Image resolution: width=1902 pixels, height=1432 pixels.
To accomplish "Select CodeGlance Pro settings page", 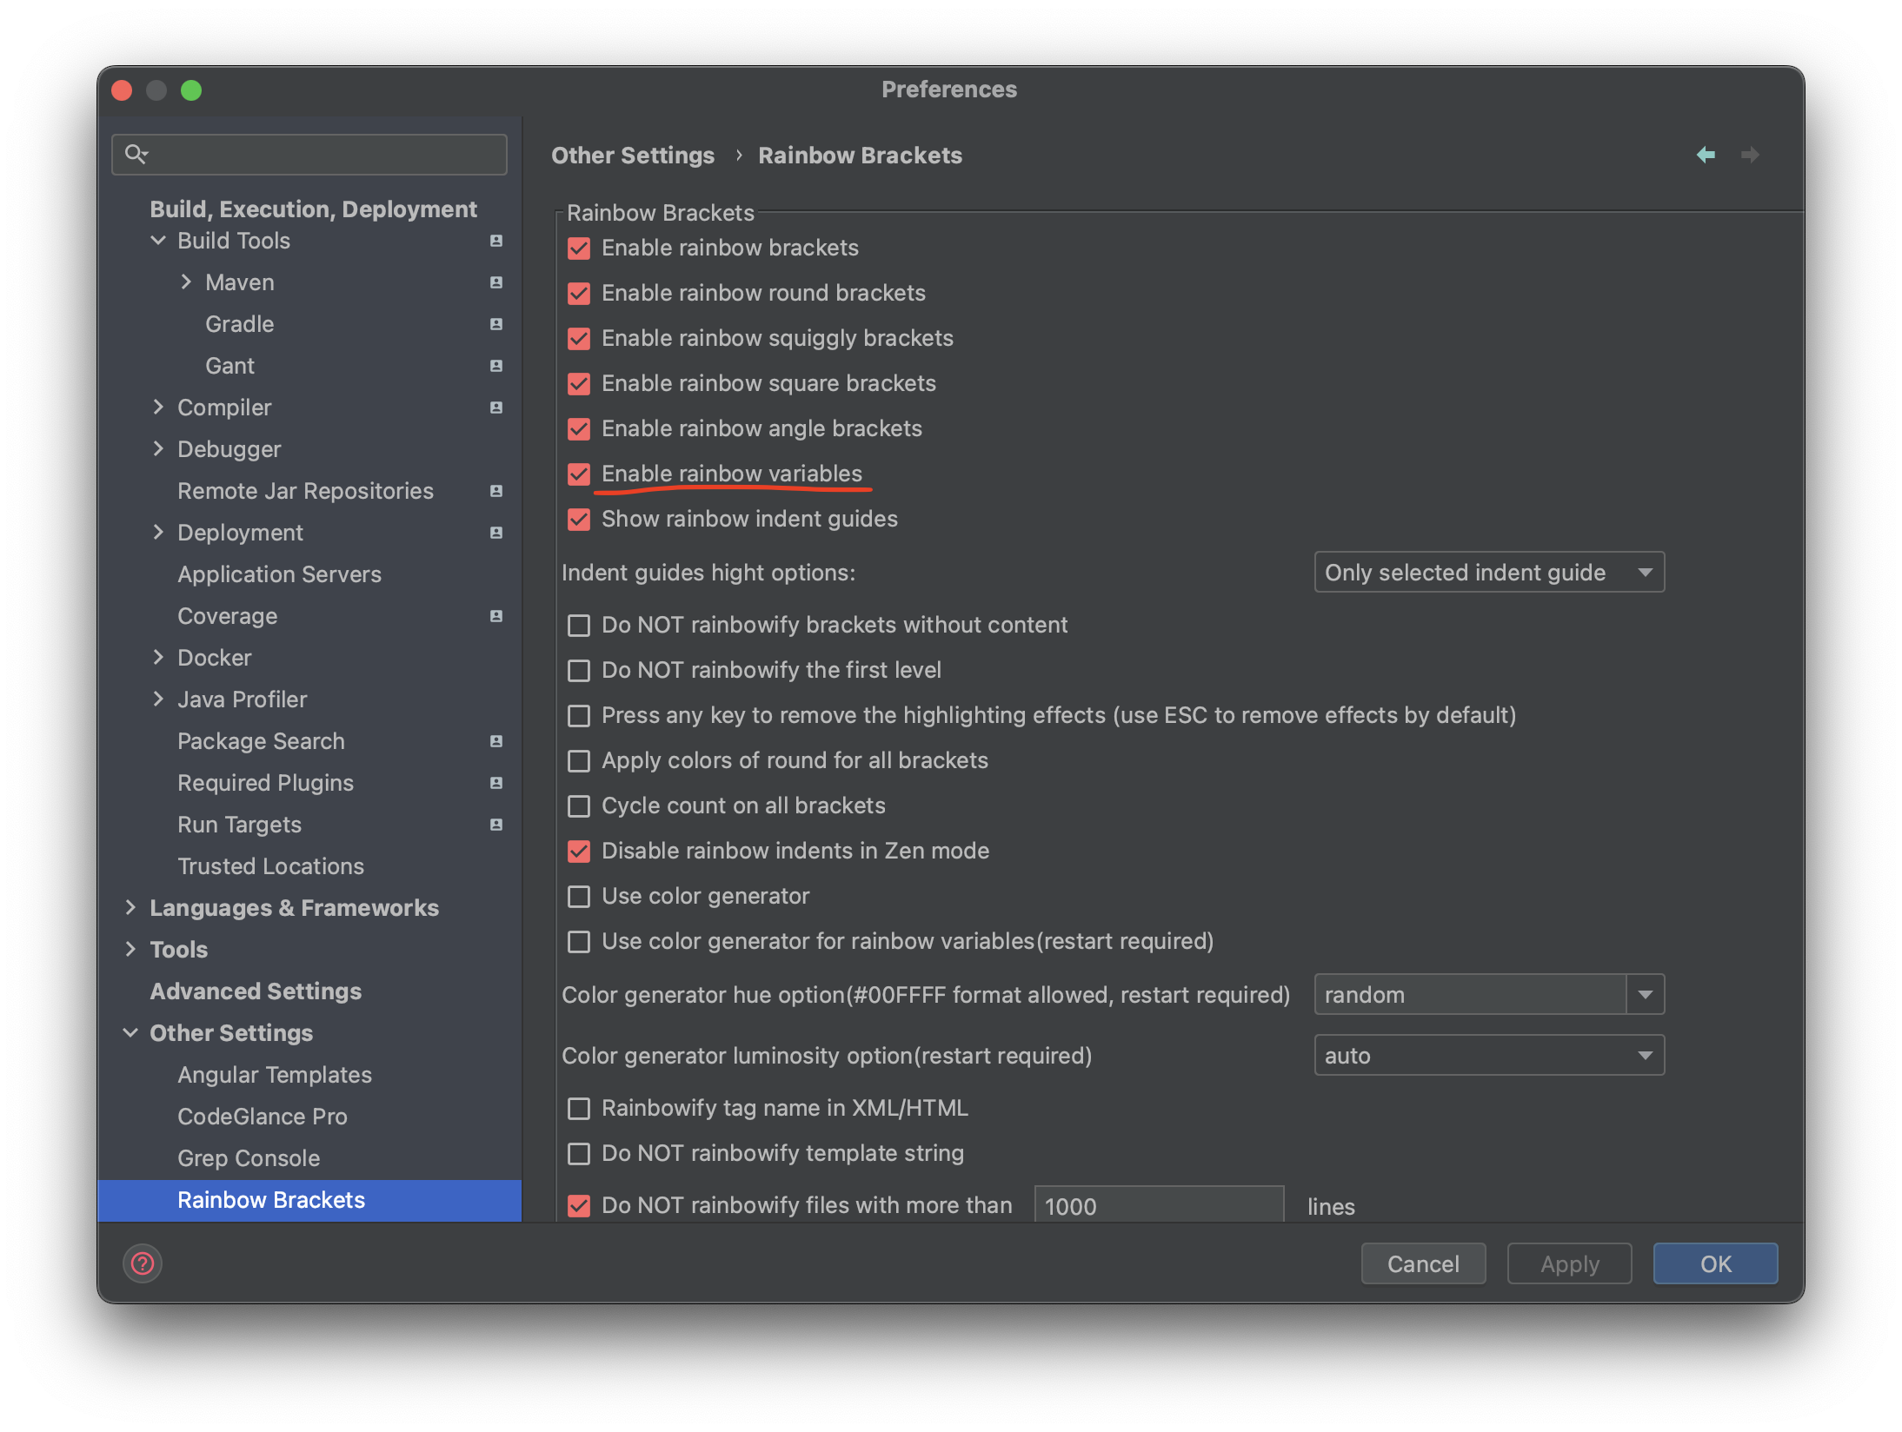I will pyautogui.click(x=262, y=1117).
